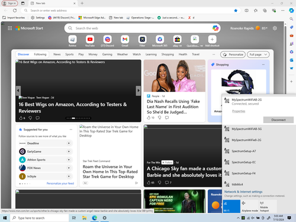Open Network & Internet settings link

[243, 192]
